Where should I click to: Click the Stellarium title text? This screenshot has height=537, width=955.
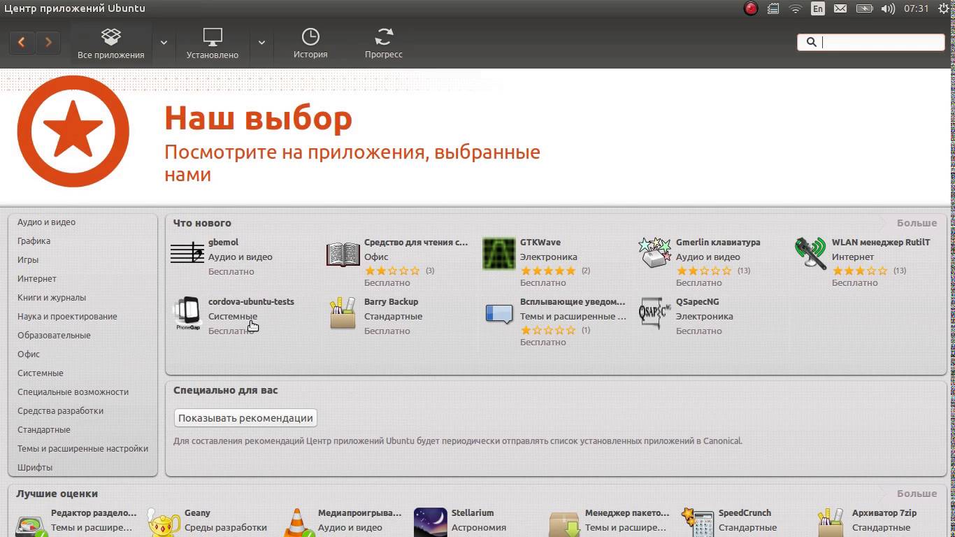click(x=473, y=513)
